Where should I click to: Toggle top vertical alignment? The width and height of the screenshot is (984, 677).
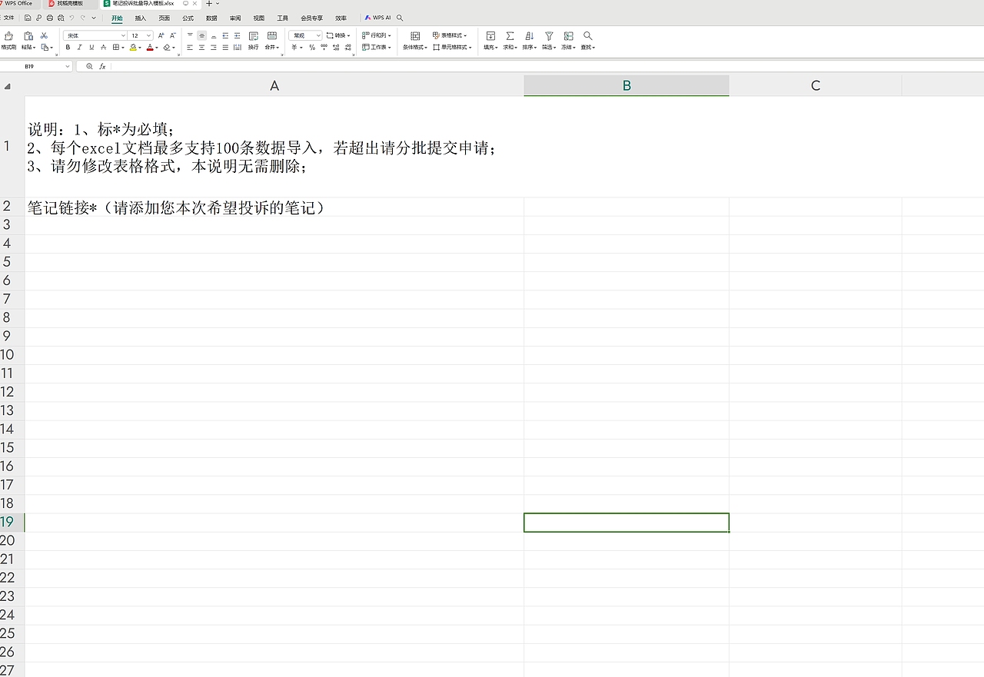(x=190, y=35)
